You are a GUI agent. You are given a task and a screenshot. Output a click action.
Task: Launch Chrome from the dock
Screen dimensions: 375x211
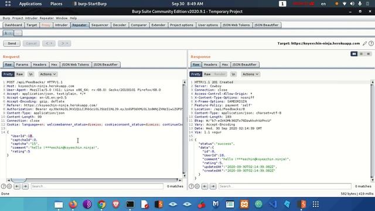[101, 205]
